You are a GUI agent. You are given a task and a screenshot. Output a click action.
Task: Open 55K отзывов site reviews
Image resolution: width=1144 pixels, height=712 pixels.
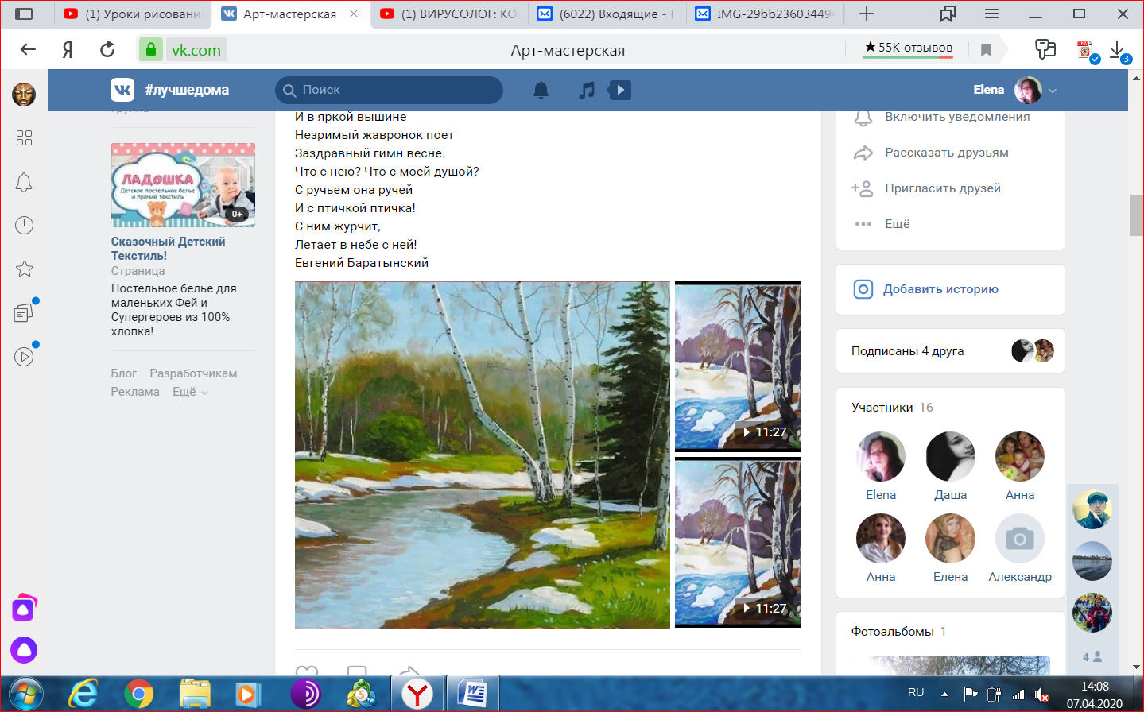click(x=909, y=48)
